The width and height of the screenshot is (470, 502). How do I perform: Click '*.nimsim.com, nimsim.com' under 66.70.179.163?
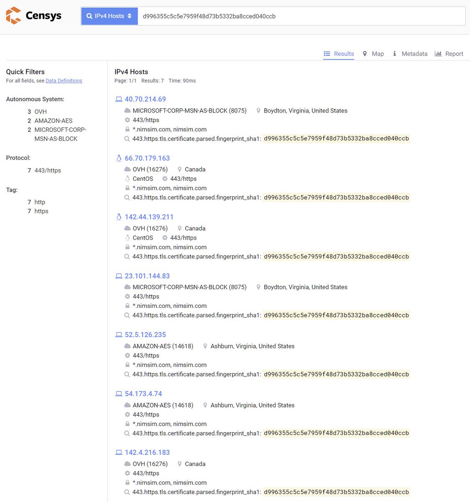pos(170,188)
